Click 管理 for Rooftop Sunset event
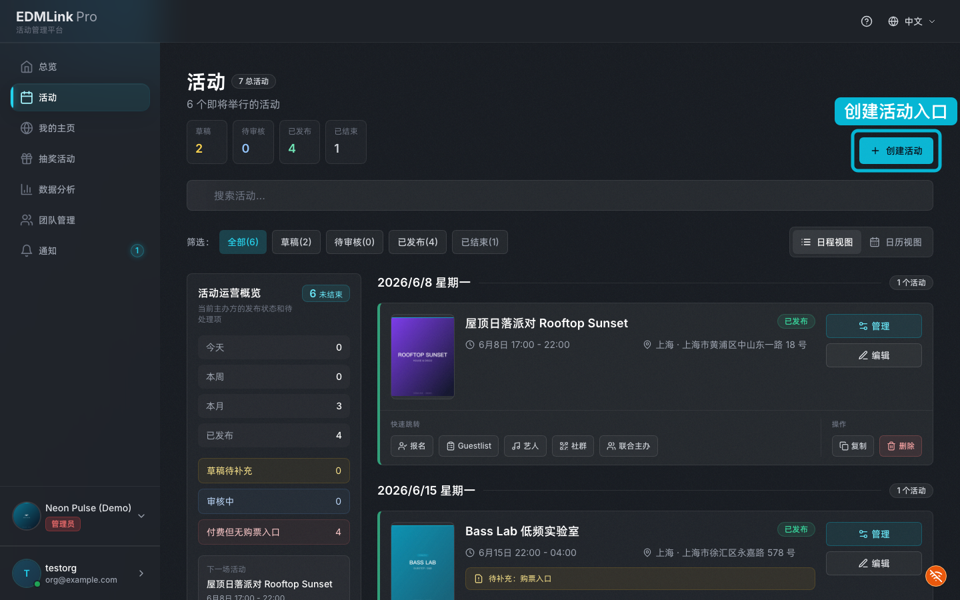 (874, 326)
